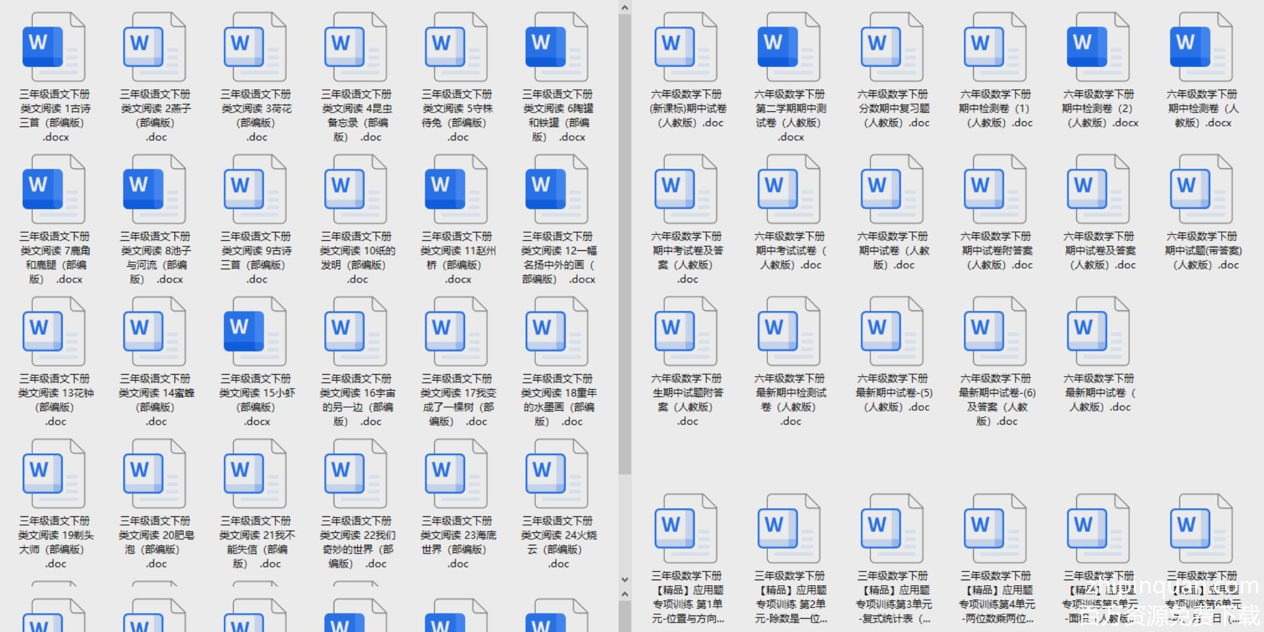Click the 六年级数学下册(新课标)期中试卷 file icon
This screenshot has height=632, width=1264.
point(686,47)
